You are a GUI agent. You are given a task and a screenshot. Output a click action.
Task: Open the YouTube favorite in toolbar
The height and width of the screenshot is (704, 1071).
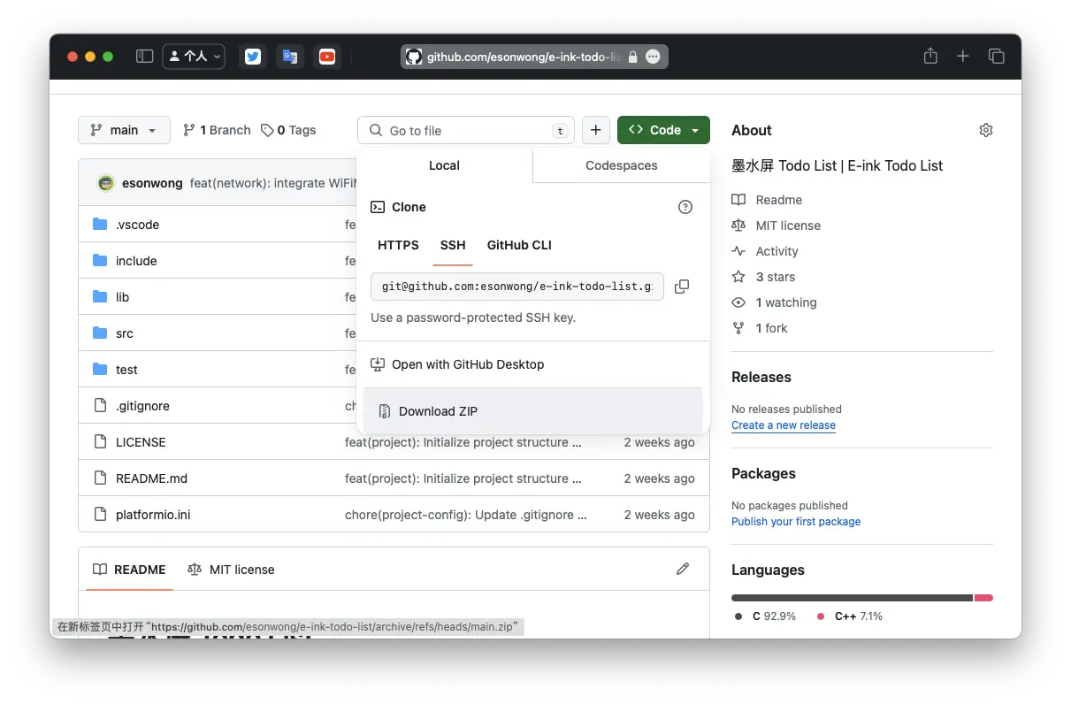[x=327, y=57]
